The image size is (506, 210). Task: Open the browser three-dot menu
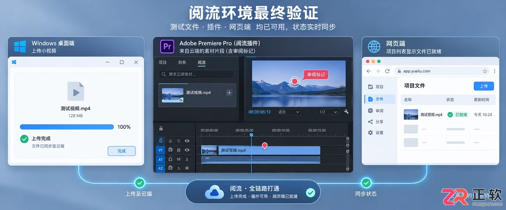[495, 71]
